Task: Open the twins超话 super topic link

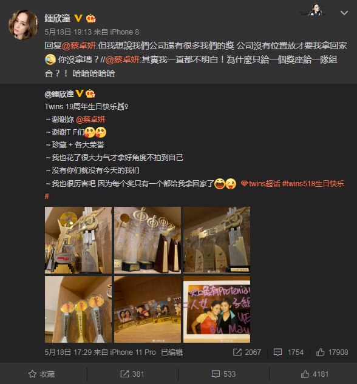Action: [260, 184]
